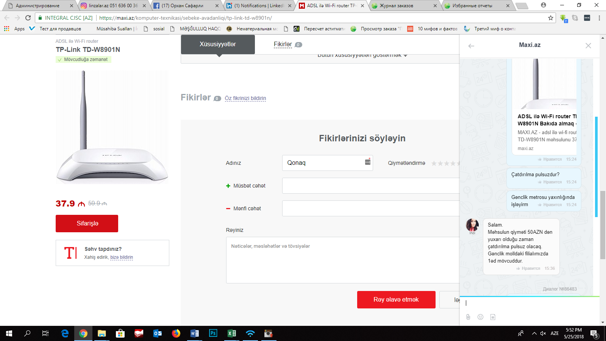The width and height of the screenshot is (606, 341).
Task: Open the 'Пересчет астигмат' bookmark
Action: (320, 29)
